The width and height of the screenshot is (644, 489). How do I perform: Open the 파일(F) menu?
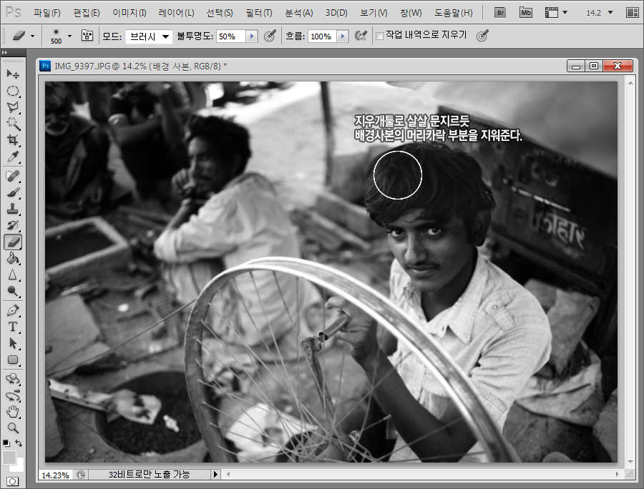pos(47,13)
